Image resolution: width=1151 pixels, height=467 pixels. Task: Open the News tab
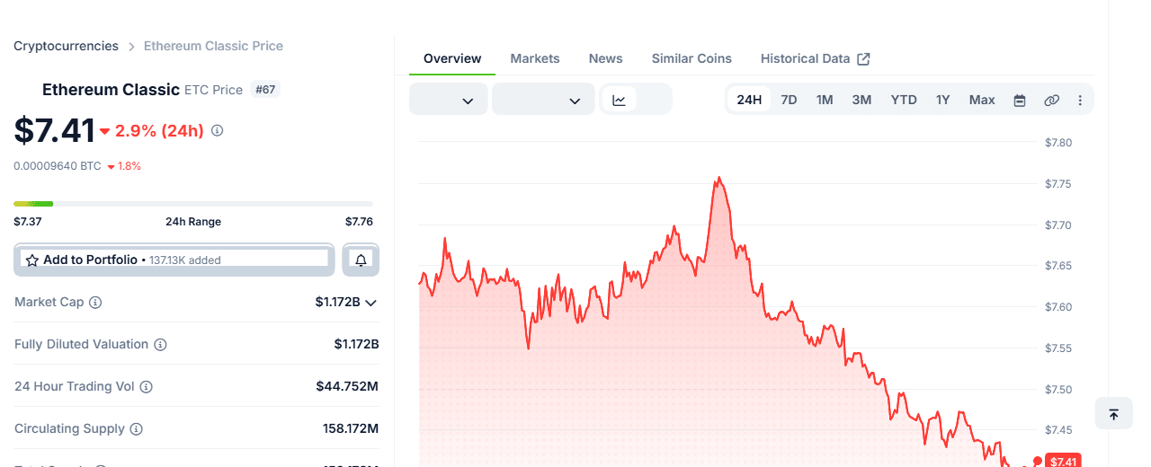[606, 58]
